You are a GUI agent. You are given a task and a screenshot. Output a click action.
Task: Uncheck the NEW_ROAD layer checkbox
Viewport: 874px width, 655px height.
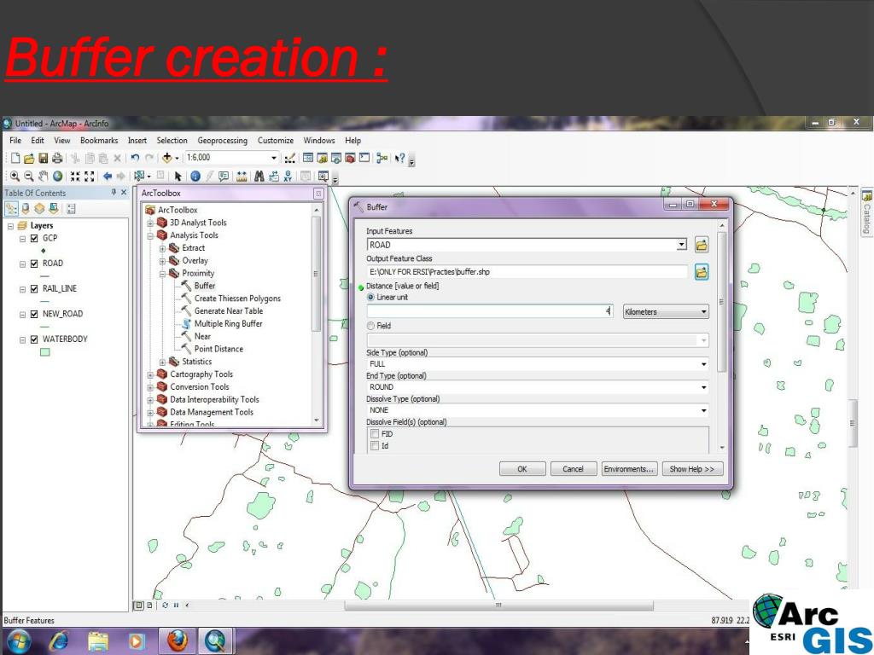click(34, 314)
